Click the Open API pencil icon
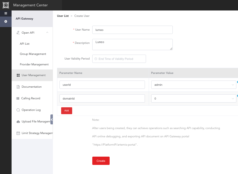 [18, 33]
